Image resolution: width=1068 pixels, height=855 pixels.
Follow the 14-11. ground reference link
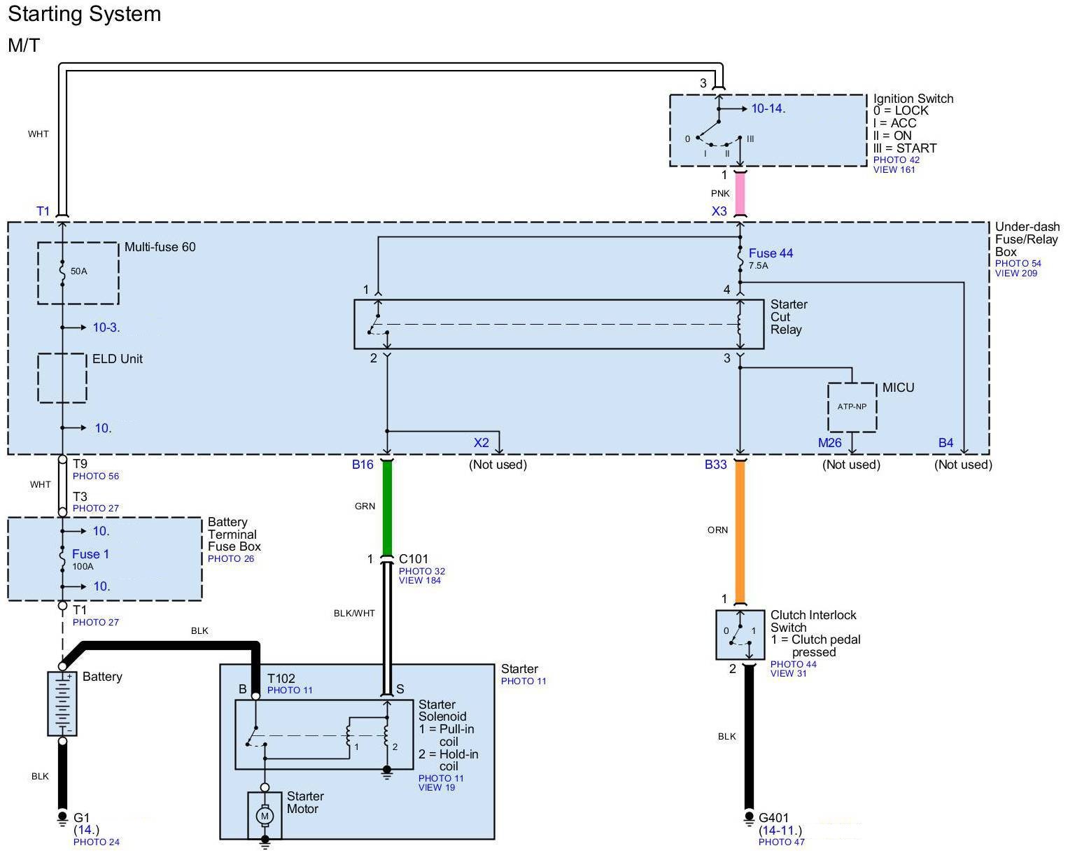780,831
